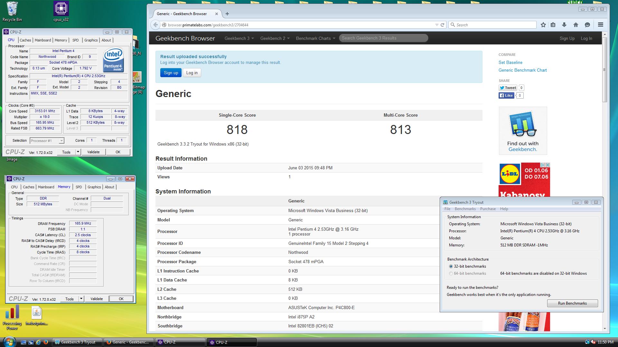
Task: Open the Firefox bookmarks list icon
Action: click(553, 25)
